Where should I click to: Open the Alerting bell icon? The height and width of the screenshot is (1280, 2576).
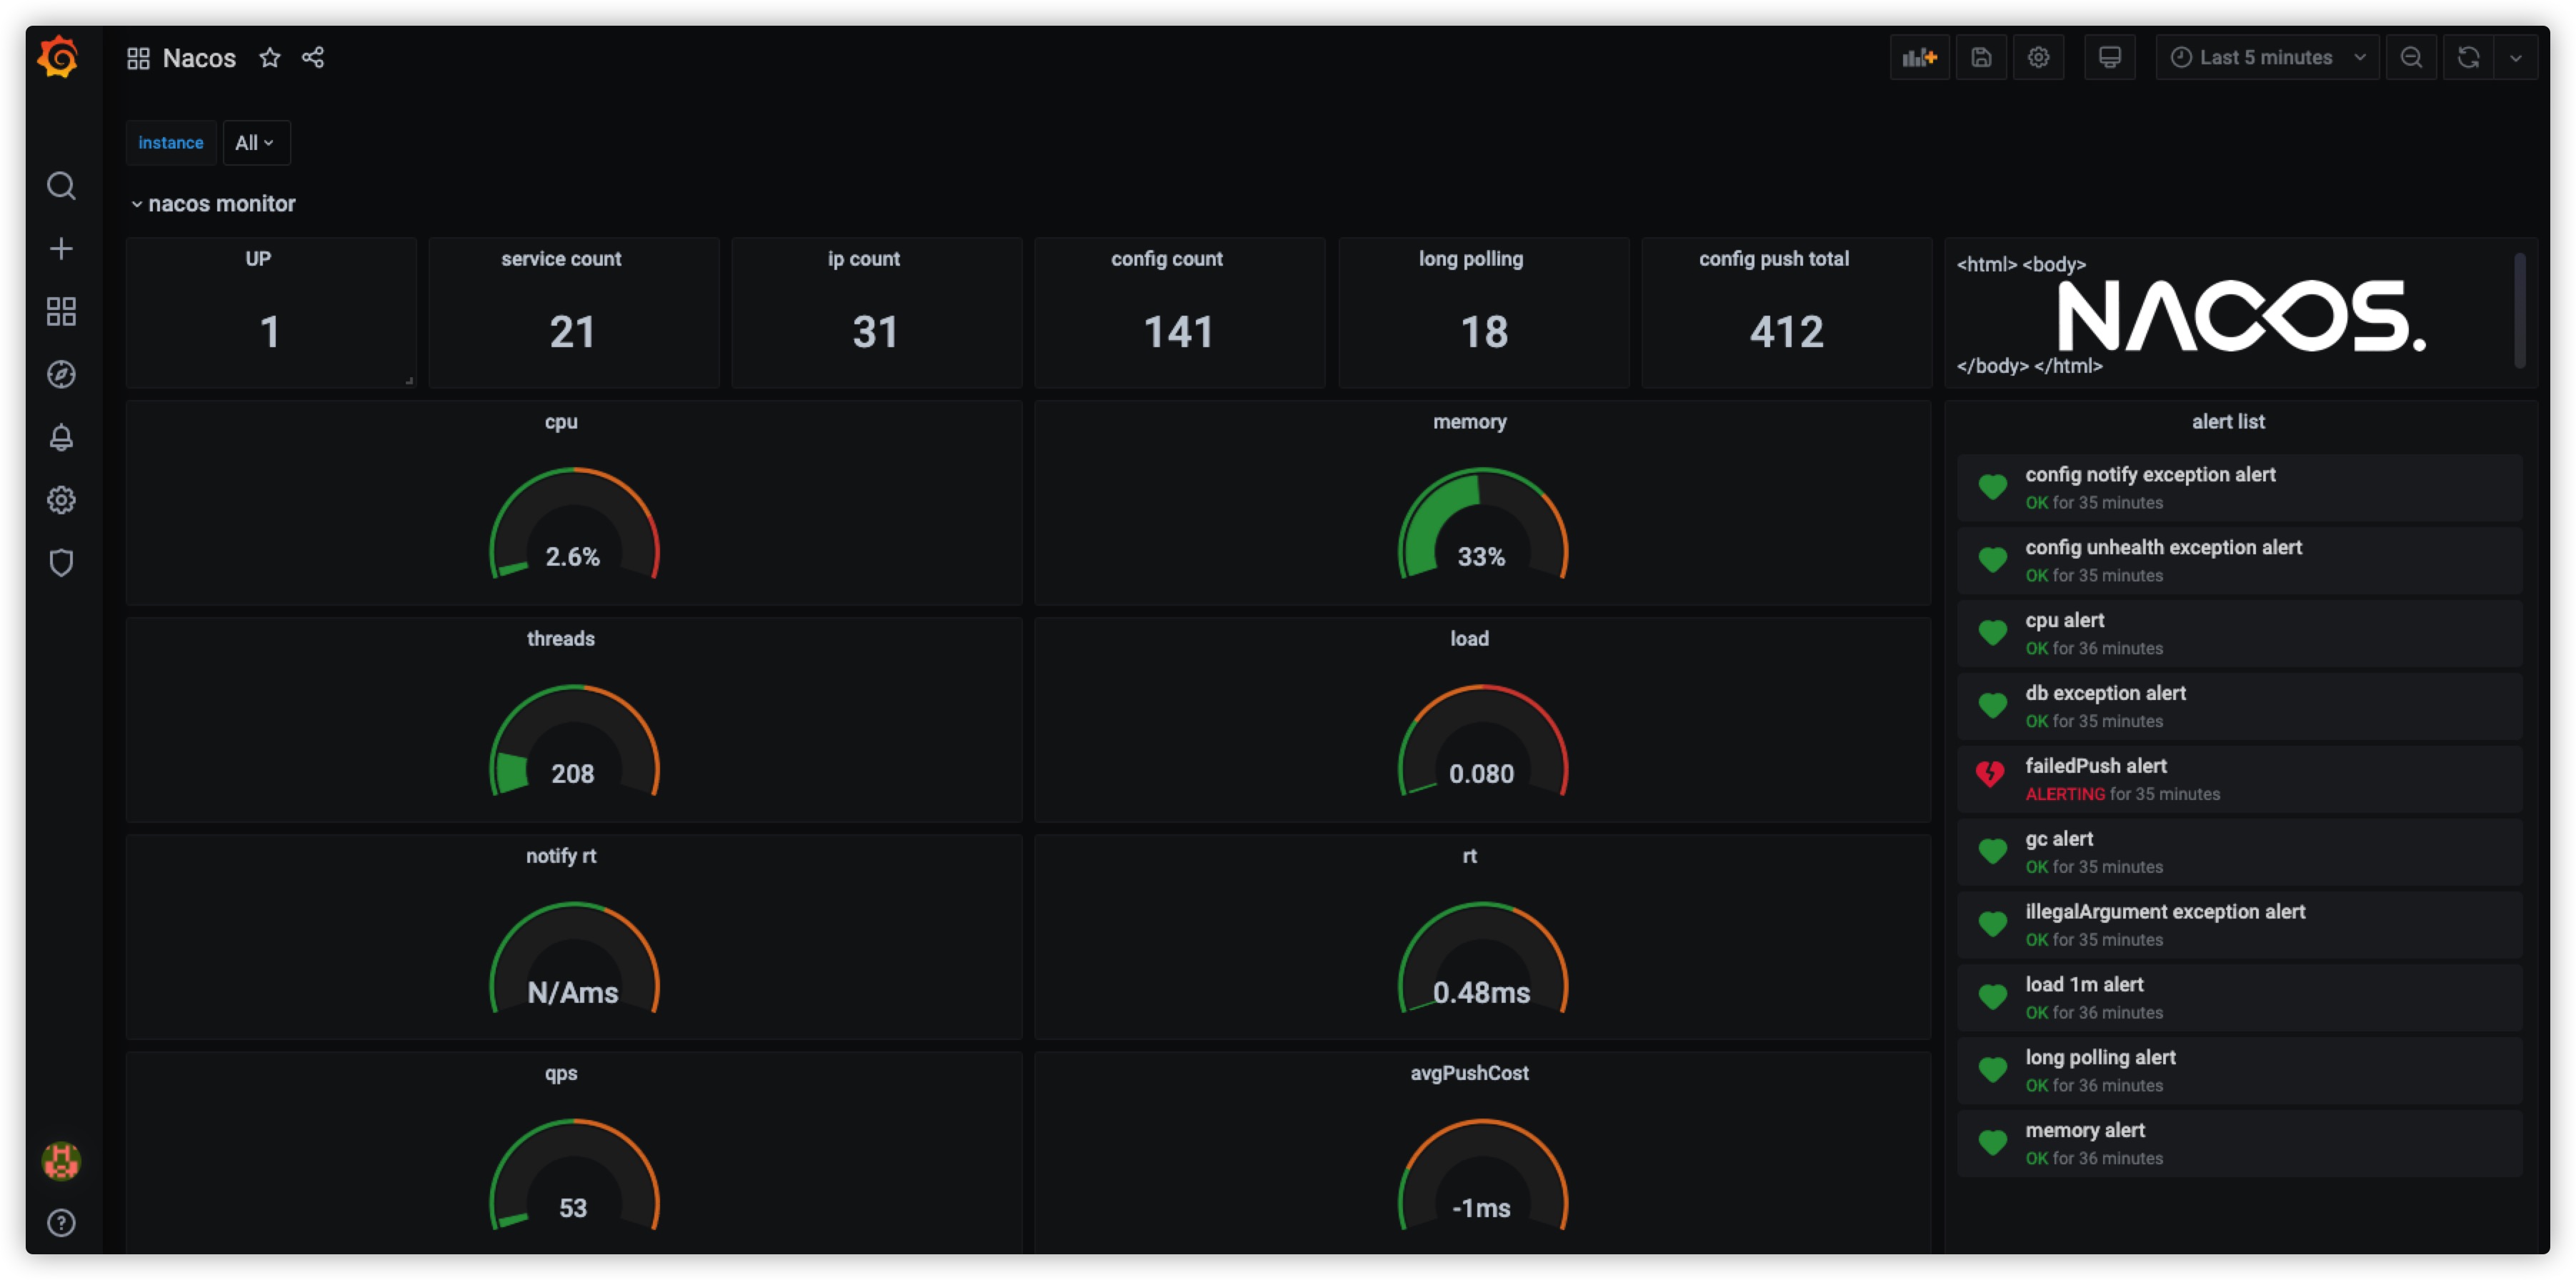pos(61,437)
